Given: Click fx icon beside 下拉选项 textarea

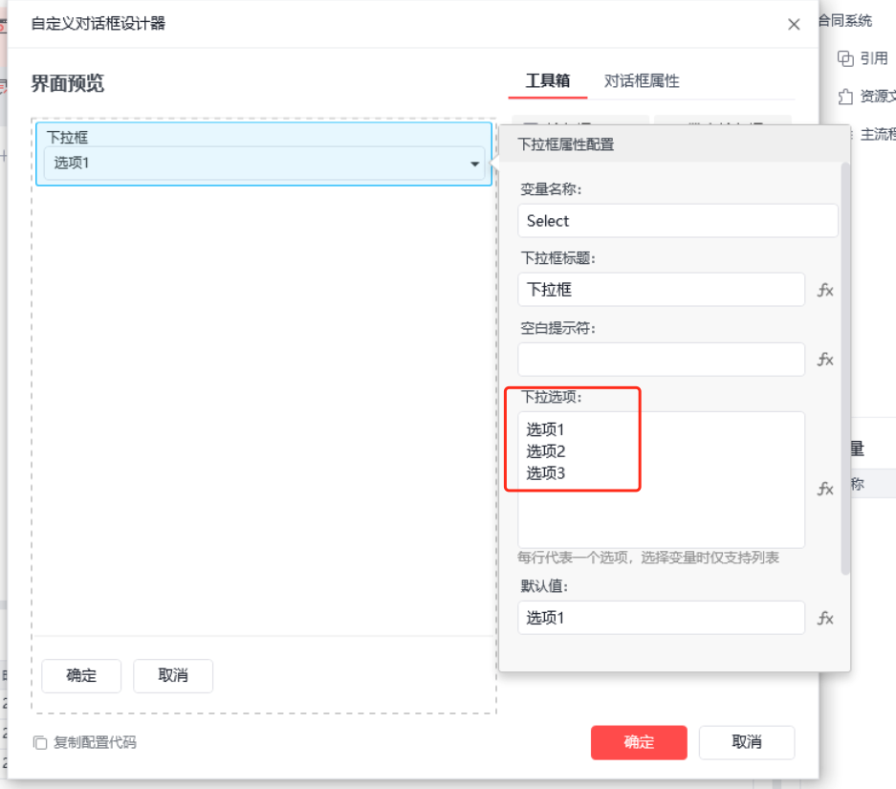Looking at the screenshot, I should coord(825,489).
